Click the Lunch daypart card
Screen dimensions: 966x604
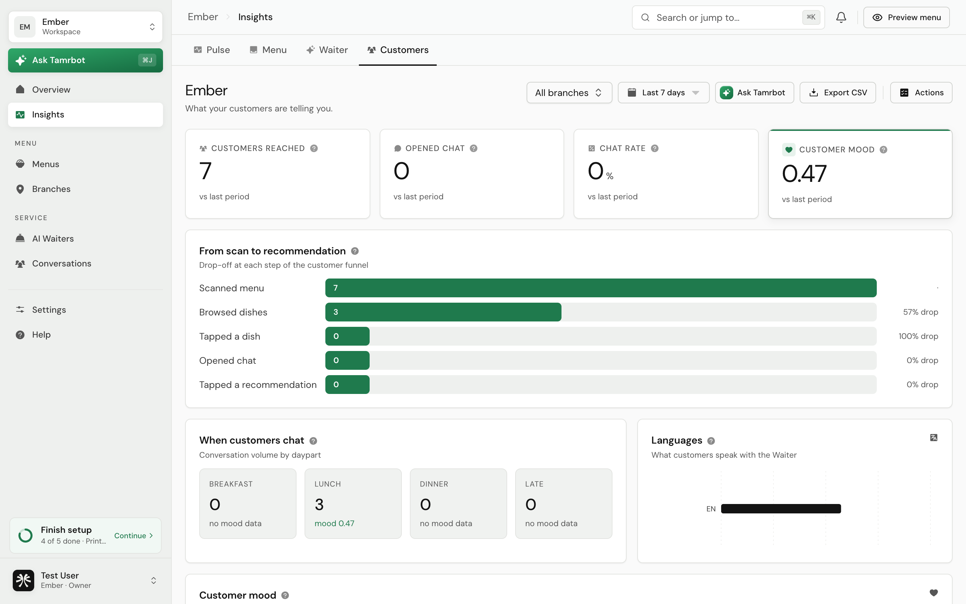click(353, 504)
